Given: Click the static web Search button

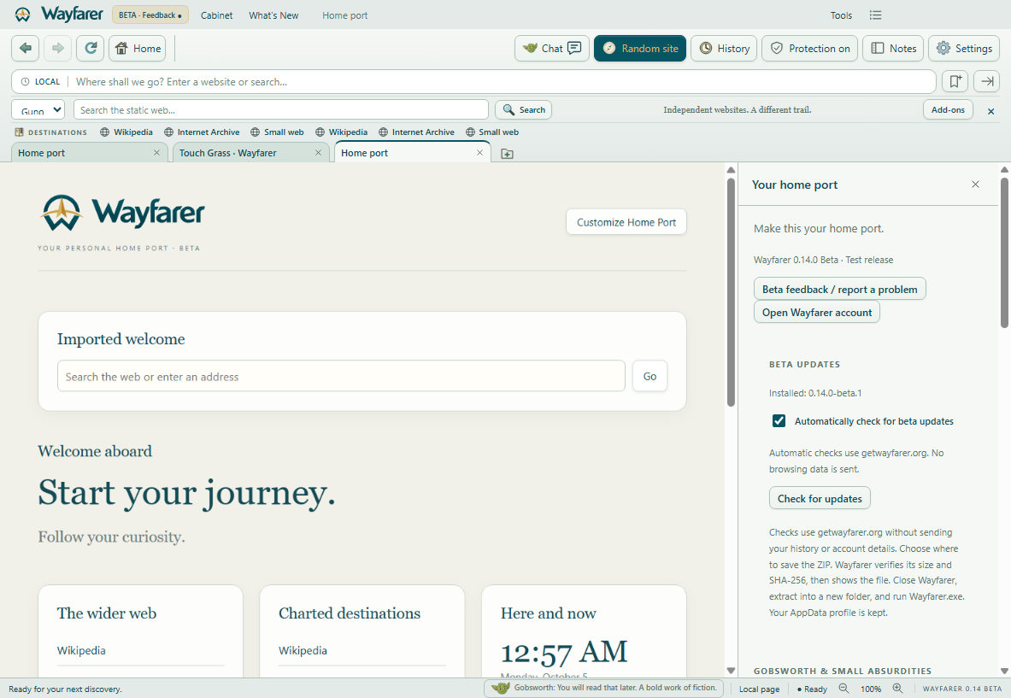Looking at the screenshot, I should tap(524, 109).
